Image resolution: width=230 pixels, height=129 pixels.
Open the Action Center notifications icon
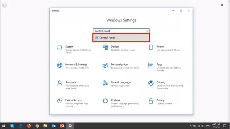225,126
